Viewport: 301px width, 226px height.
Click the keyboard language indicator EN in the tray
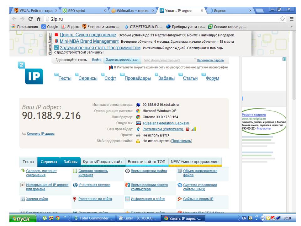point(244,218)
